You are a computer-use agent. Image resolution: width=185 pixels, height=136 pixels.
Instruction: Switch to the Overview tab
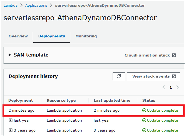point(18,36)
